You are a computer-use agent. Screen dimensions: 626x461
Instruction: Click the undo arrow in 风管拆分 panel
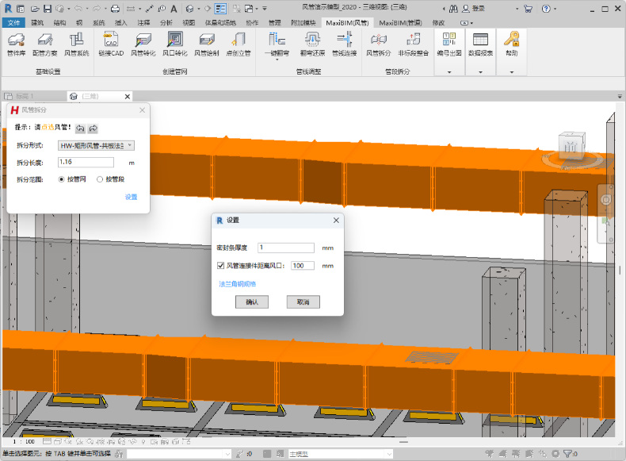pyautogui.click(x=80, y=129)
